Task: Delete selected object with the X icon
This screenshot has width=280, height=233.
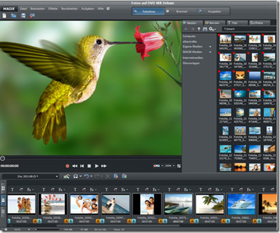Action: [108, 176]
